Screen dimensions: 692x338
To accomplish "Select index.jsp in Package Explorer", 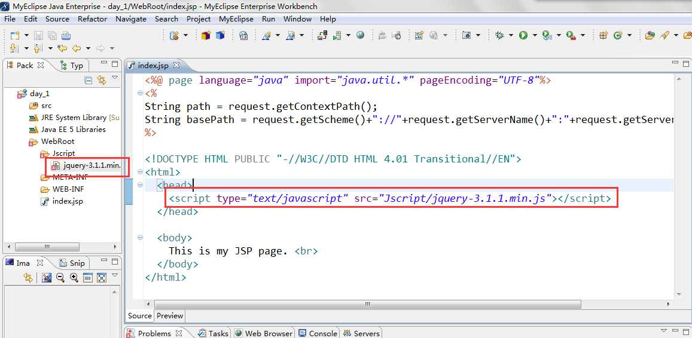I will click(62, 201).
